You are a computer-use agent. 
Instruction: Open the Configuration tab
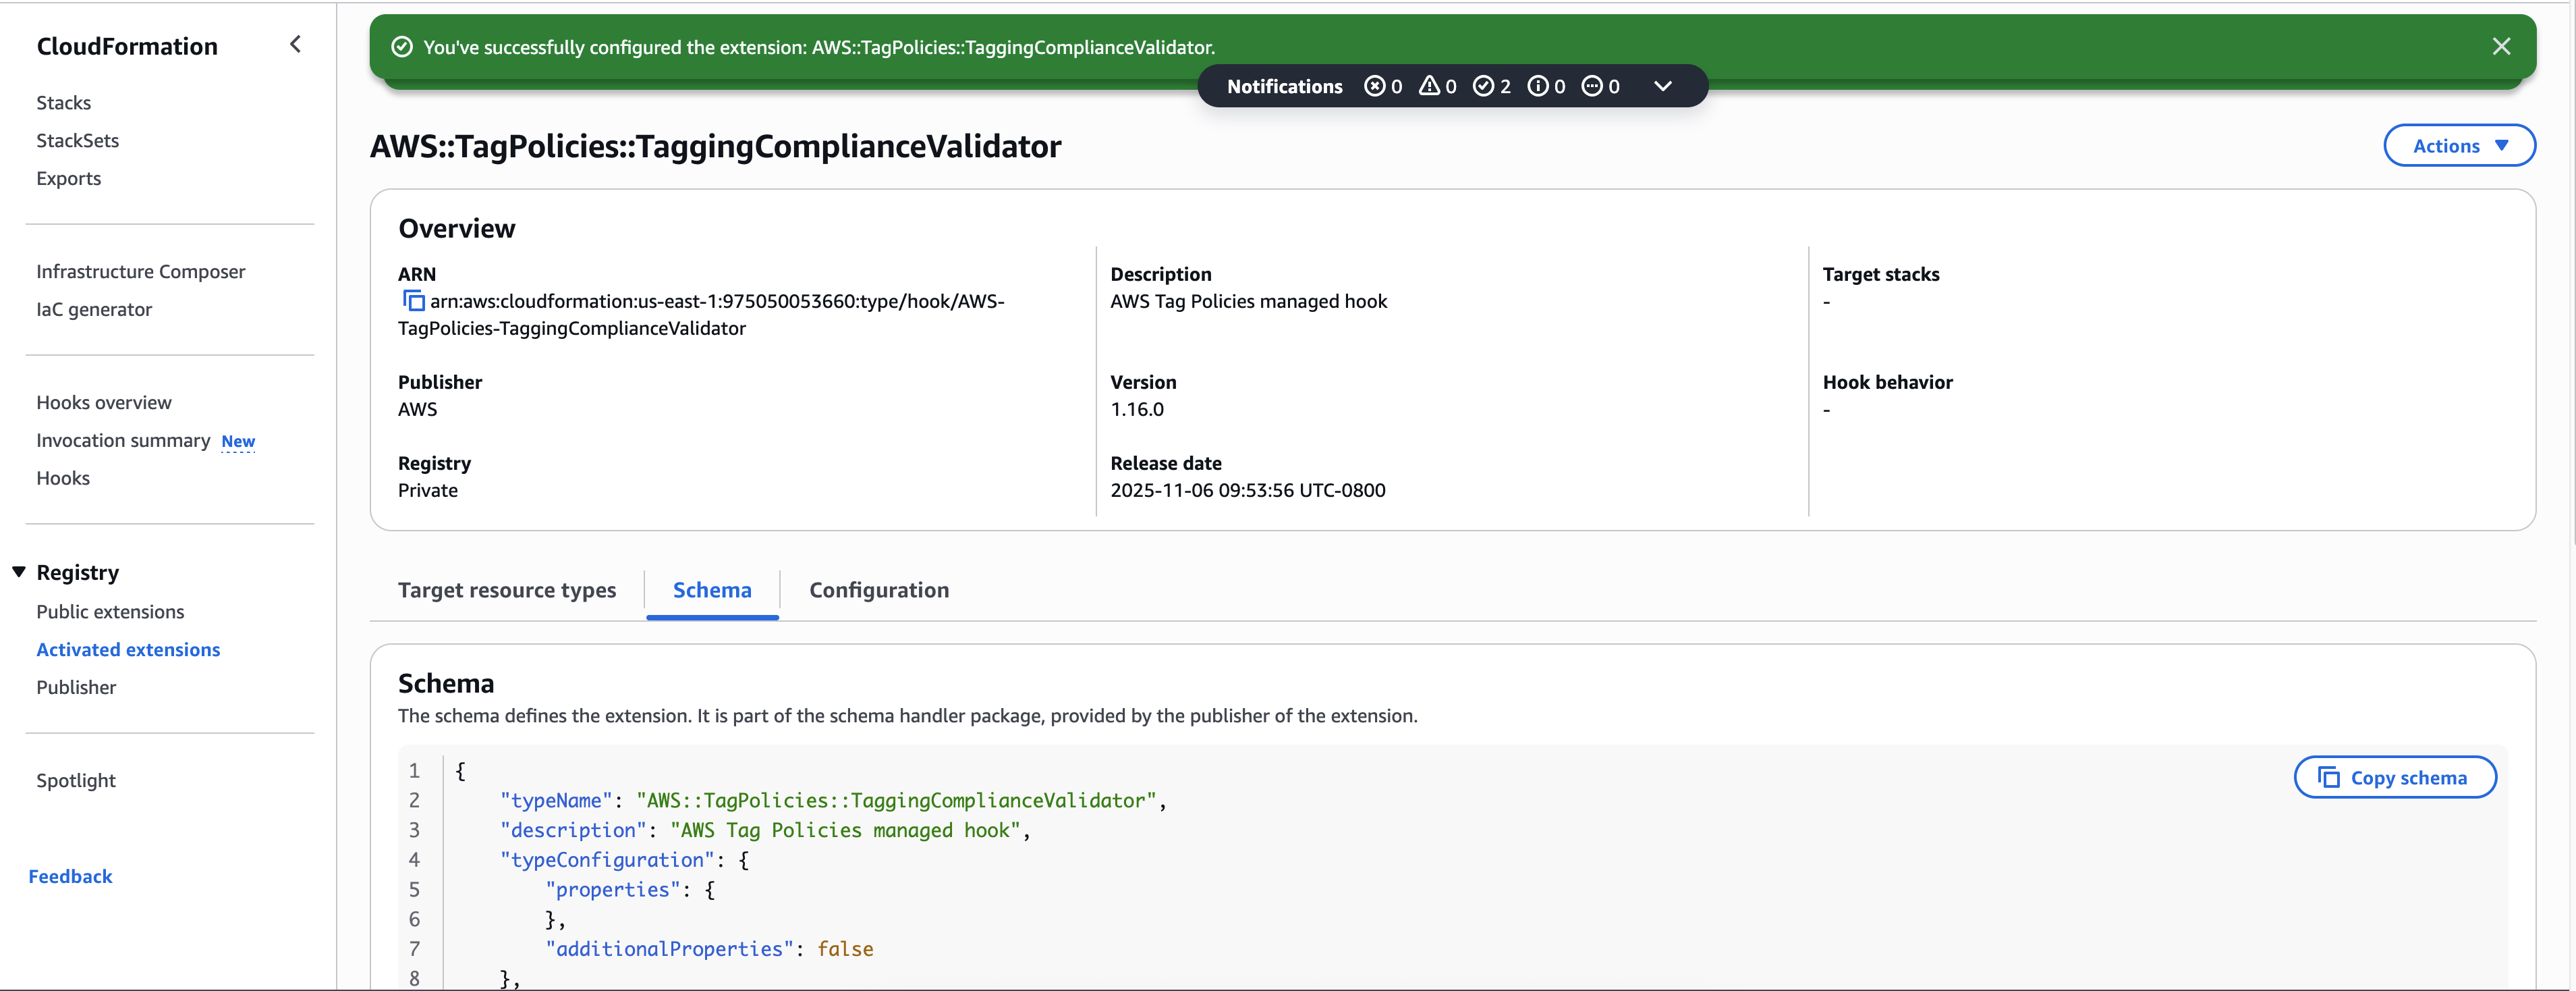(878, 591)
